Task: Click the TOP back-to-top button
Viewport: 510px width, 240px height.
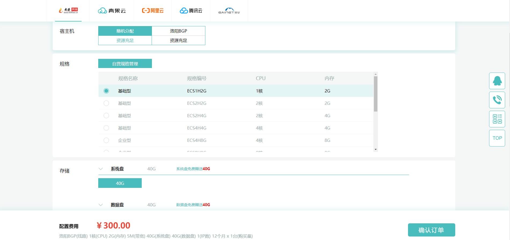Action: coord(497,138)
